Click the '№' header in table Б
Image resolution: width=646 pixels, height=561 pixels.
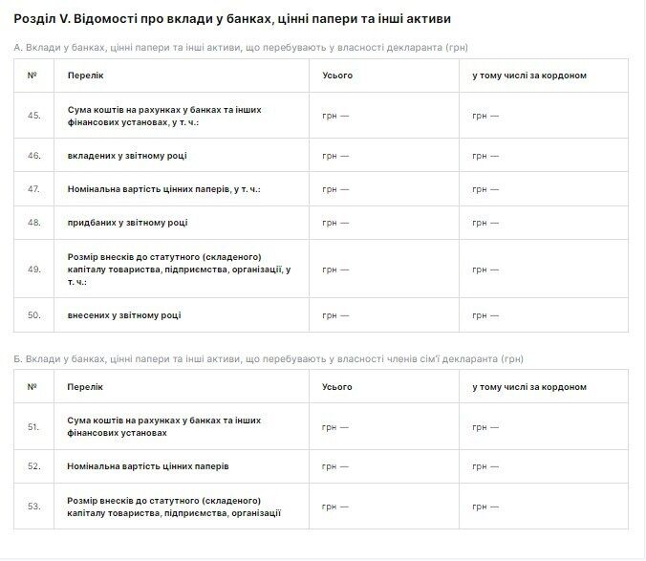(32, 387)
